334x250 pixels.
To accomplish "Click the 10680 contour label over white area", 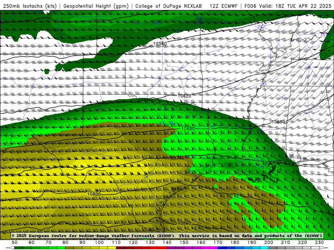I will (x=278, y=122).
